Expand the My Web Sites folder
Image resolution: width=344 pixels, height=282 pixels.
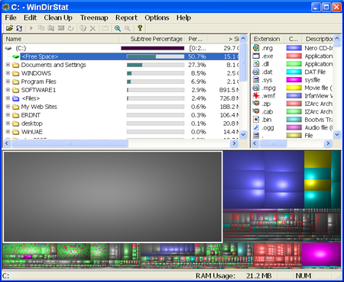point(8,107)
